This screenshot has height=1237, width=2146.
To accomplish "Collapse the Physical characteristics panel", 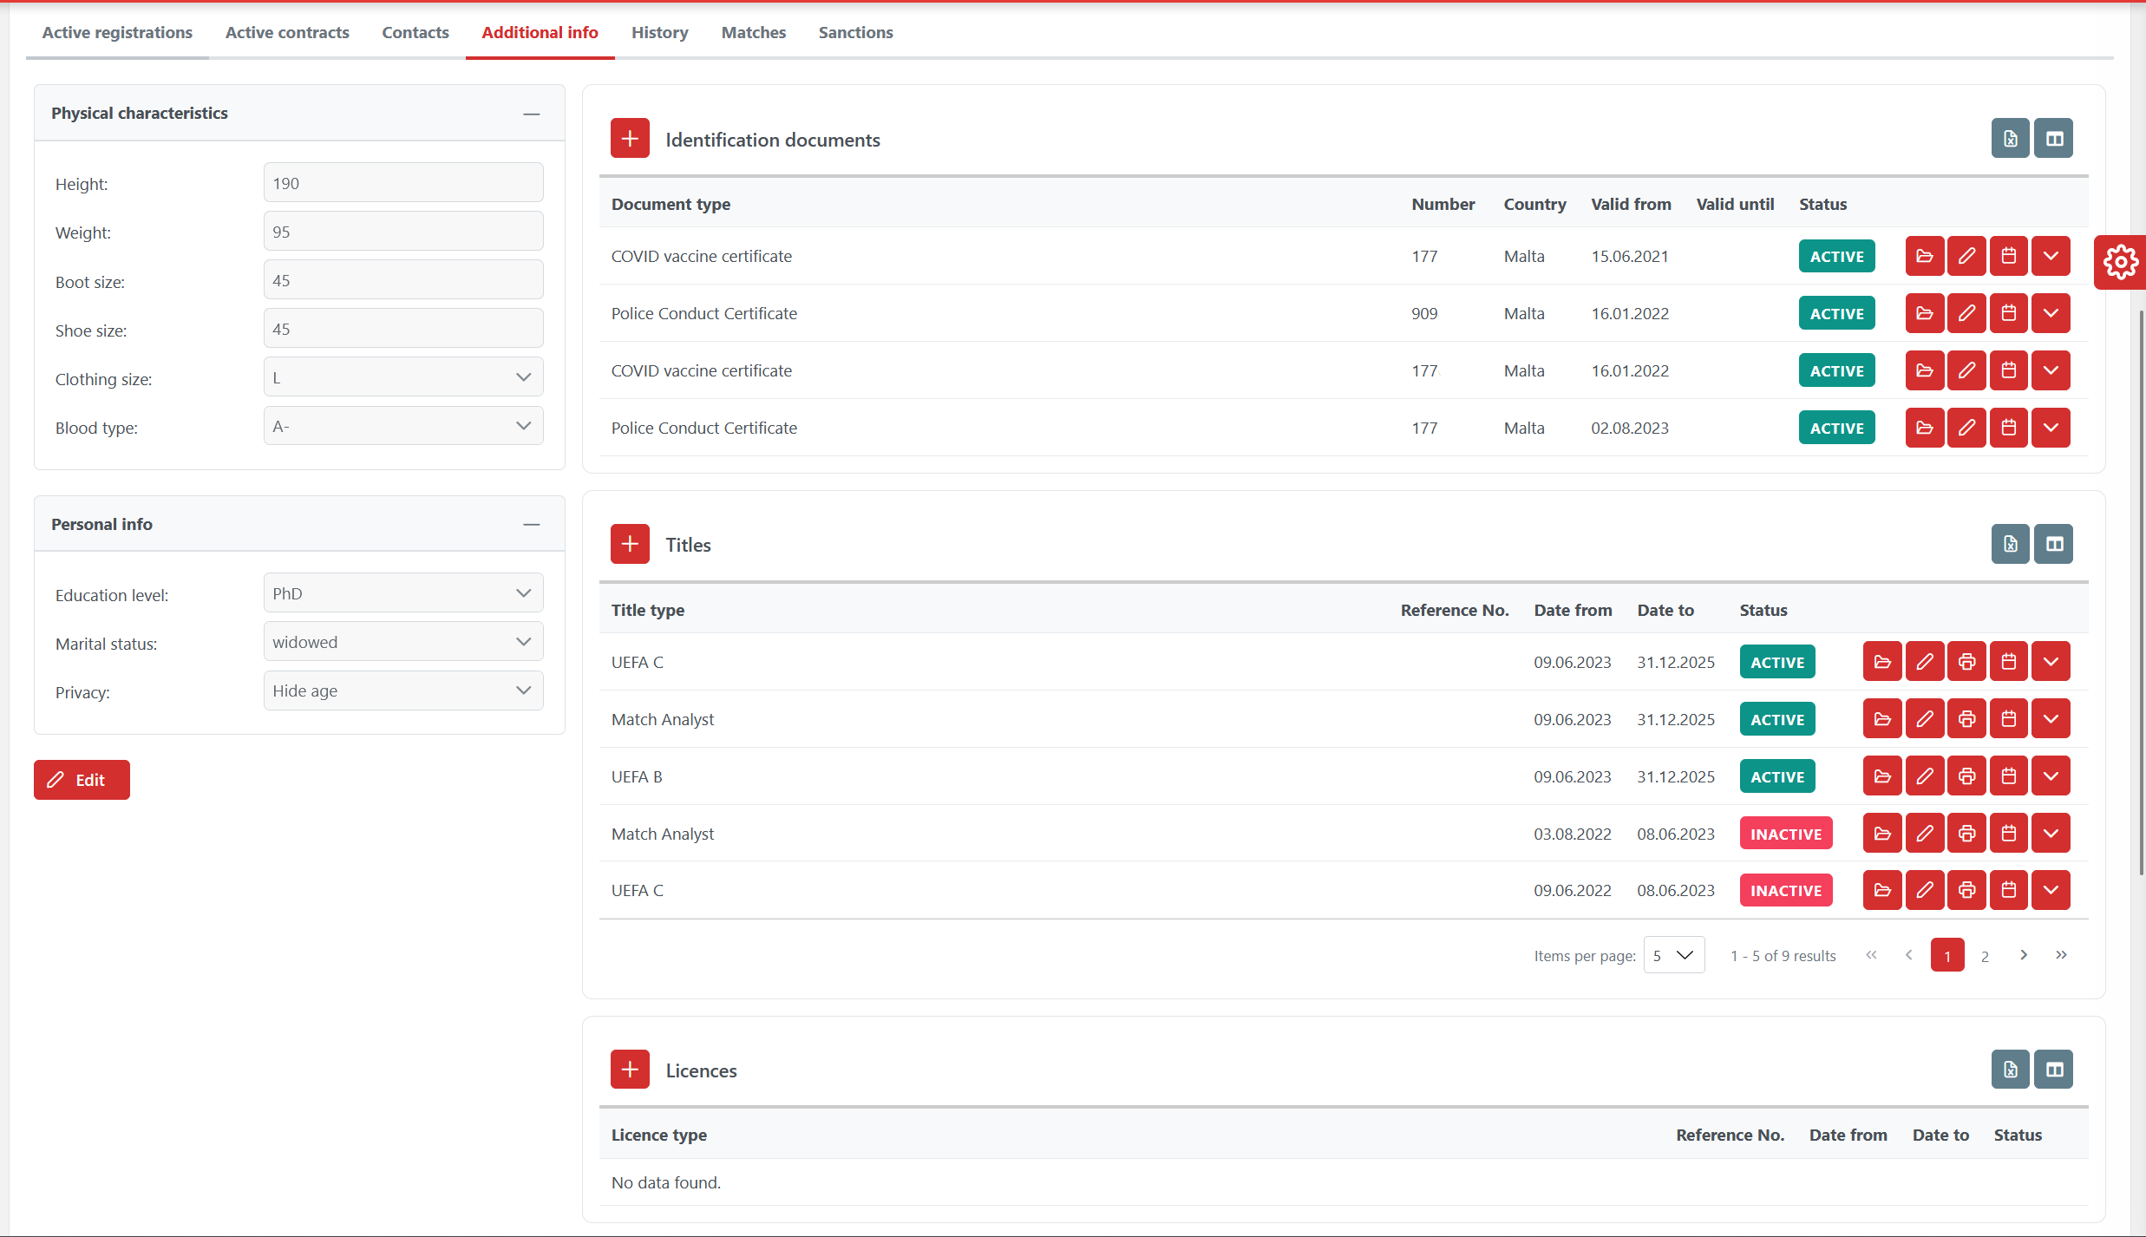I will point(532,114).
